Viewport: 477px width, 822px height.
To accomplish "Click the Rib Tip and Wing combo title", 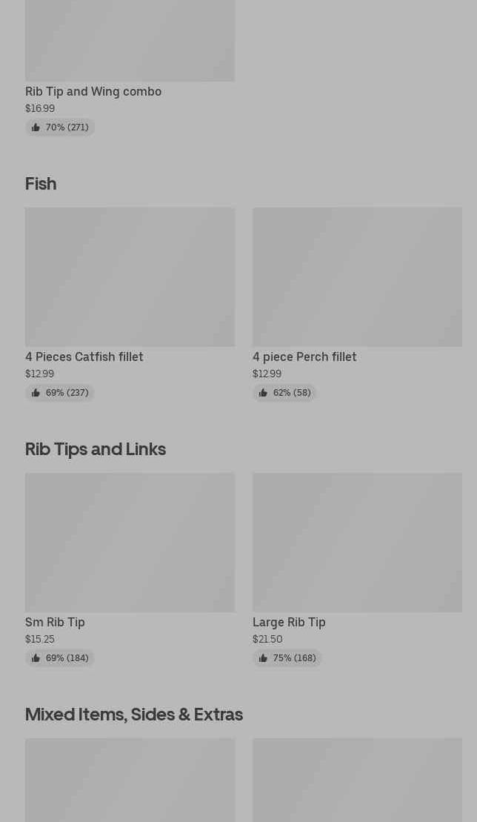I will click(x=93, y=91).
